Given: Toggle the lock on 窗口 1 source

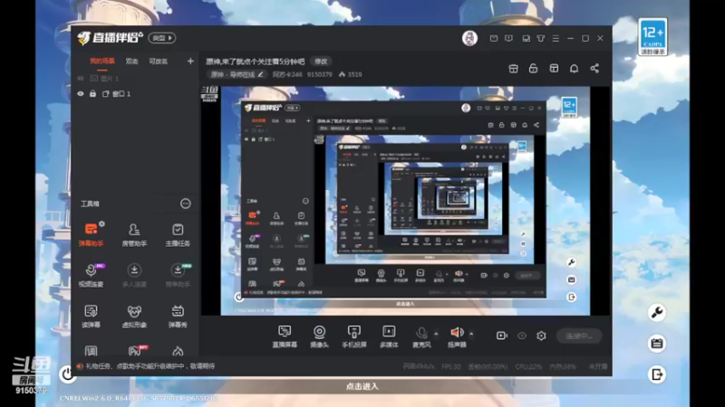Looking at the screenshot, I should click(x=92, y=94).
